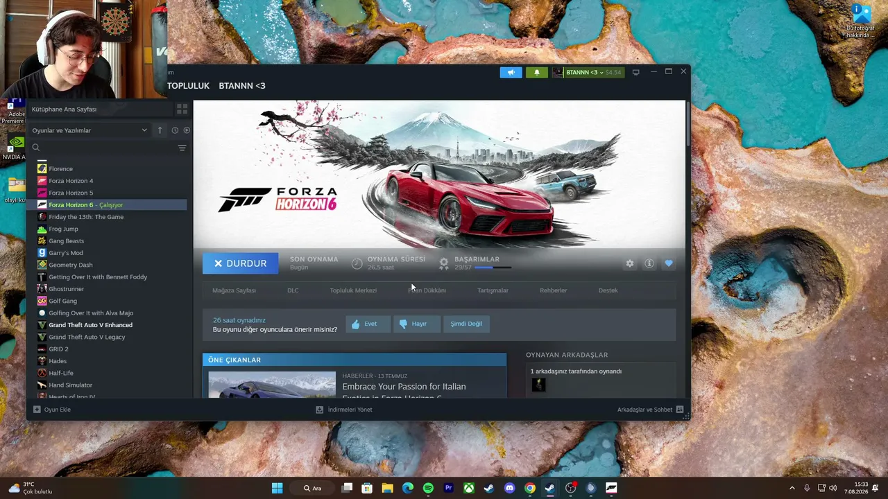
Task: Open the 'Destek' tab
Action: (608, 290)
